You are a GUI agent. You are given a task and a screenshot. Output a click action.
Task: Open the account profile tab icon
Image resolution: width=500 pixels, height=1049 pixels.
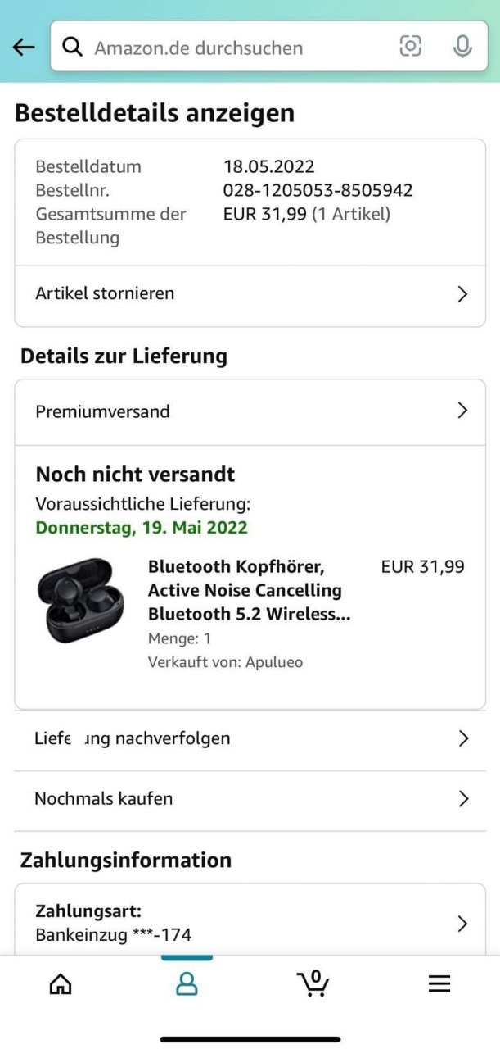coord(187,983)
